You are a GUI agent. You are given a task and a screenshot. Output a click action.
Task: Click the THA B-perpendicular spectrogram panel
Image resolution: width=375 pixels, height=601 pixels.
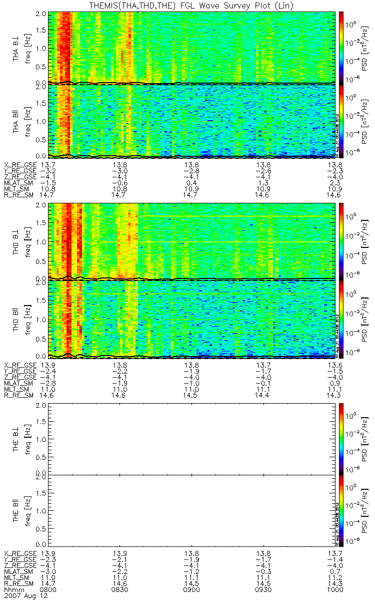click(192, 48)
